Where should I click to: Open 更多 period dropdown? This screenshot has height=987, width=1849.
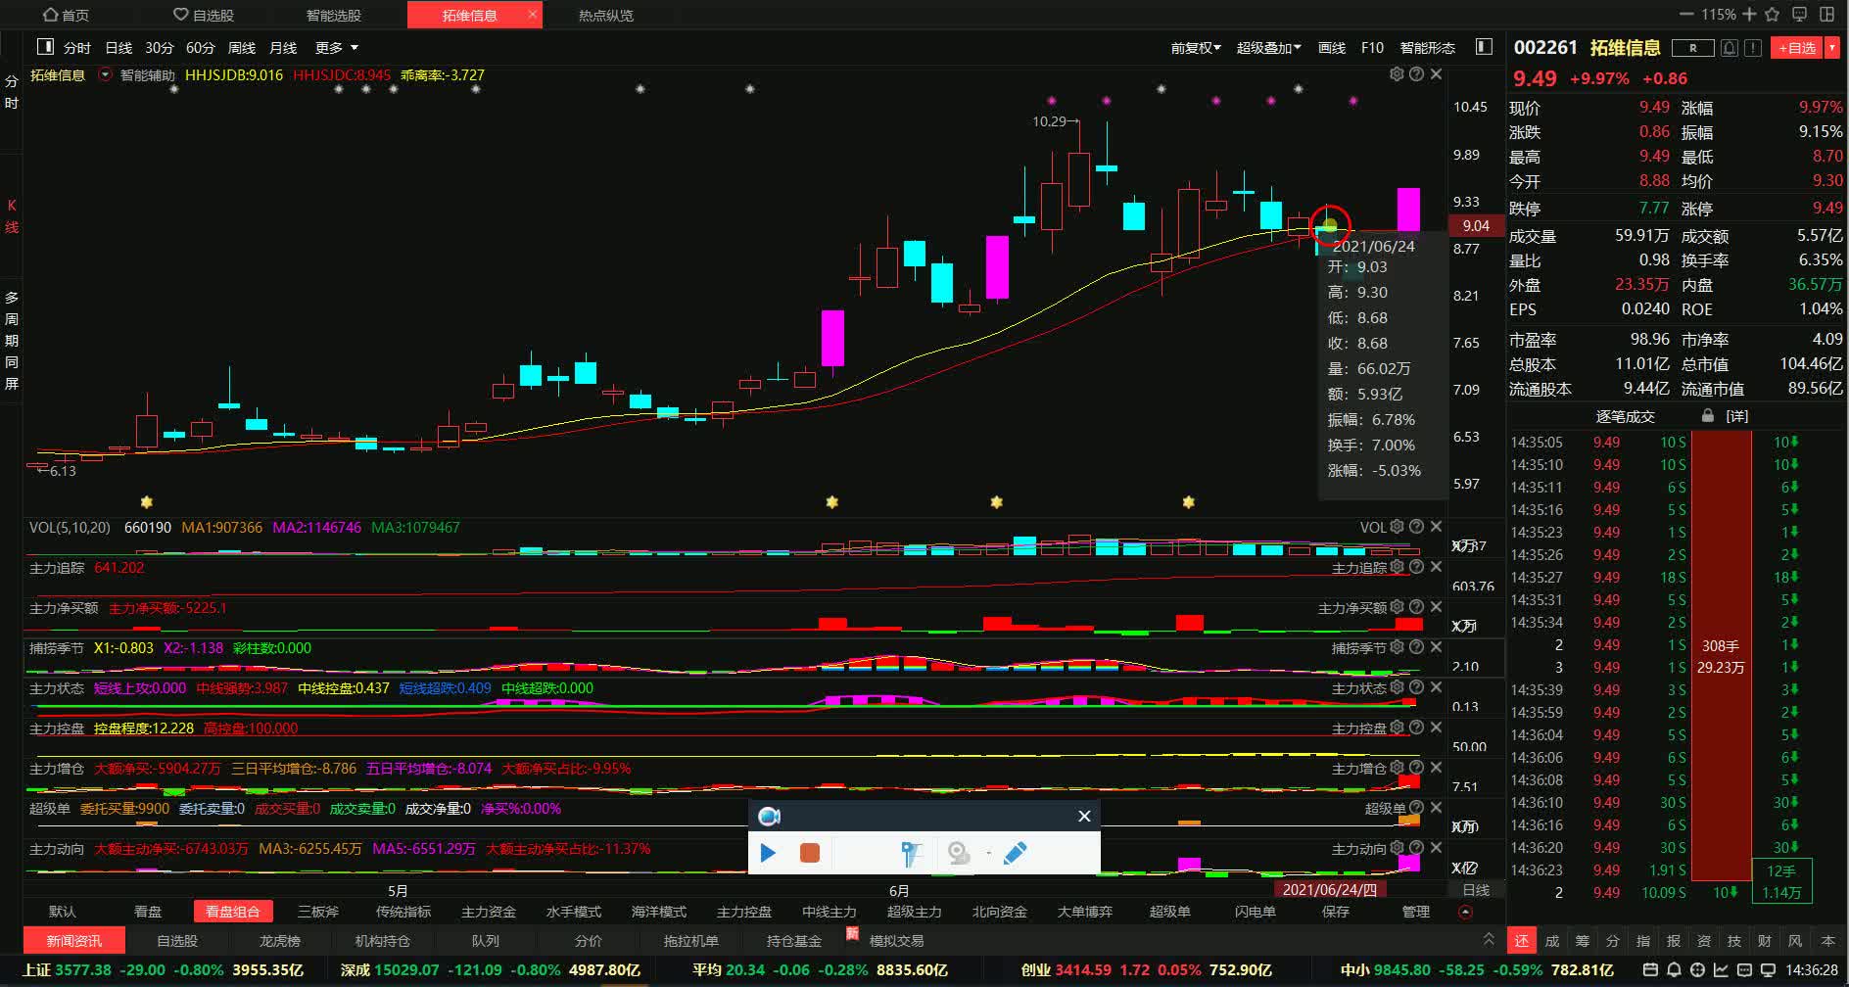337,47
